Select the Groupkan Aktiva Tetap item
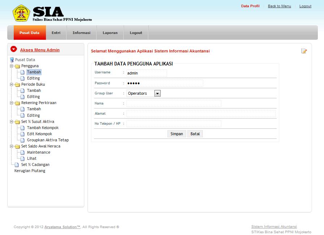Screen dimensions: 324x235 tap(48, 140)
